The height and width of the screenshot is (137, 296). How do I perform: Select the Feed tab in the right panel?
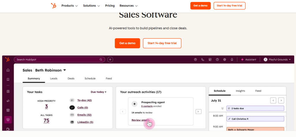[x=258, y=91]
